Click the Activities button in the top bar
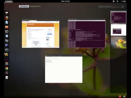 click(9, 1)
